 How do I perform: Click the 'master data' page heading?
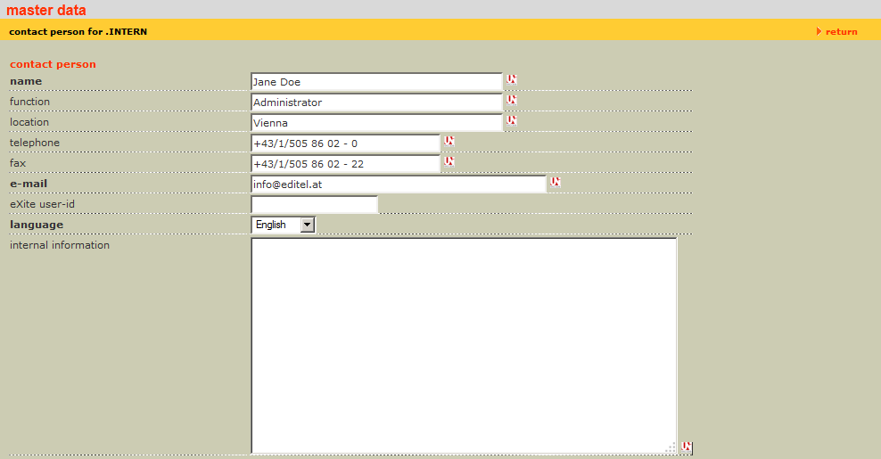pos(46,10)
